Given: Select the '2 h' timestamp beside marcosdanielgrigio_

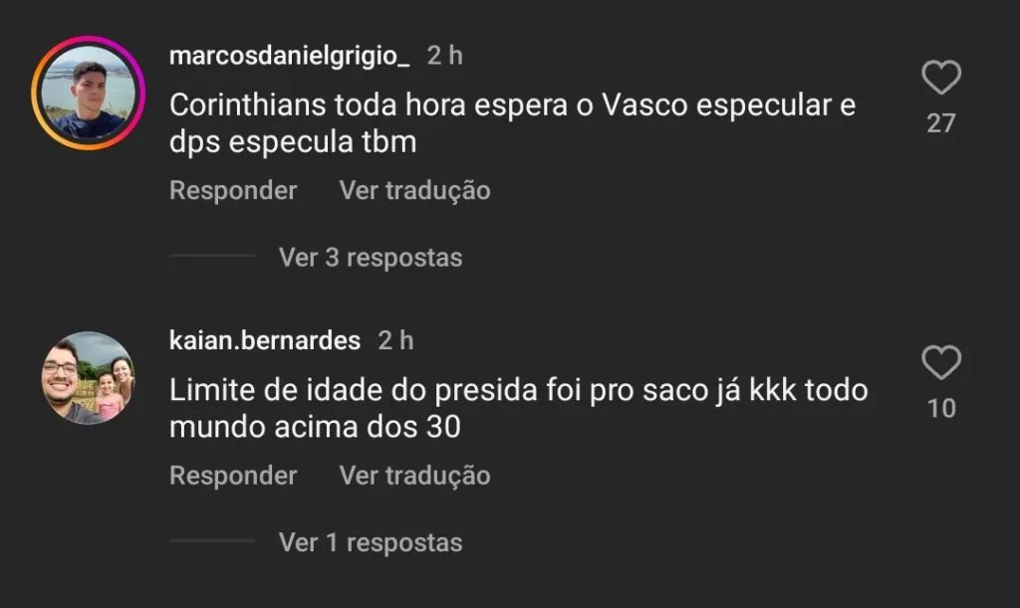Looking at the screenshot, I should coord(445,56).
